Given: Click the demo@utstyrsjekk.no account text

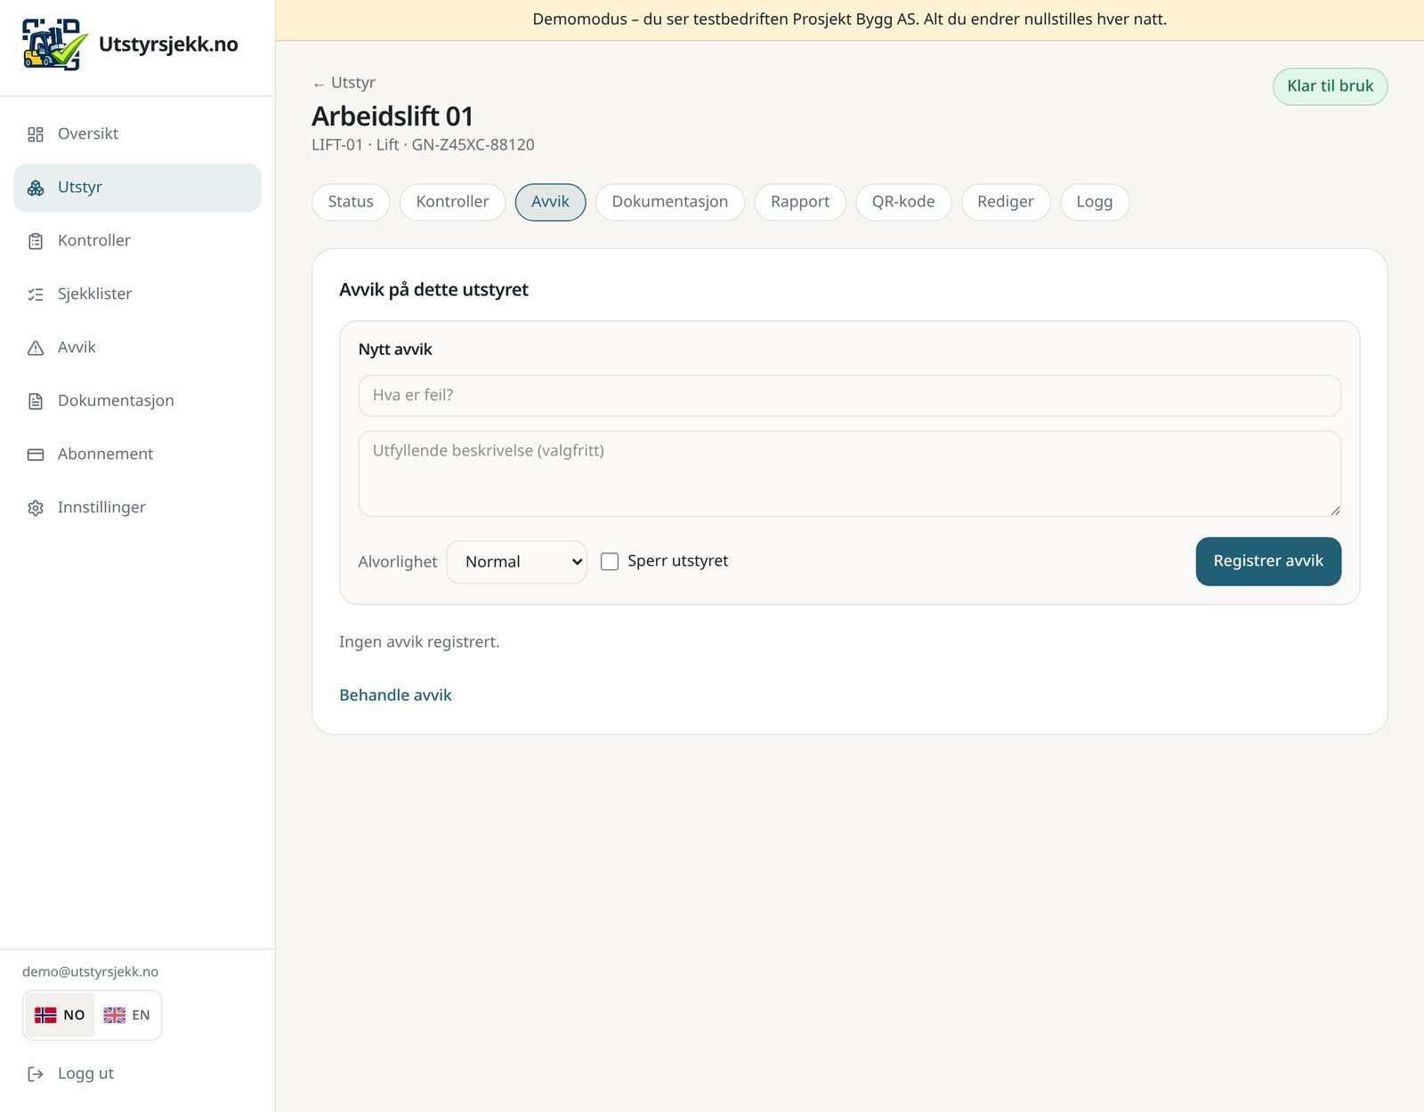Looking at the screenshot, I should coord(90,972).
